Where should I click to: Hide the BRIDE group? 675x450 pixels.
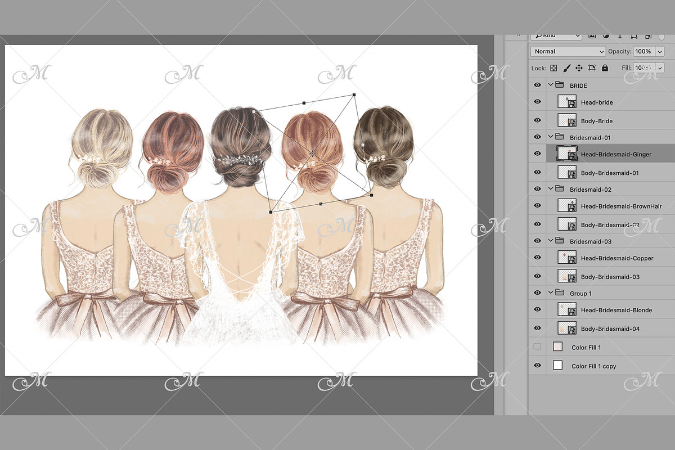pyautogui.click(x=537, y=85)
